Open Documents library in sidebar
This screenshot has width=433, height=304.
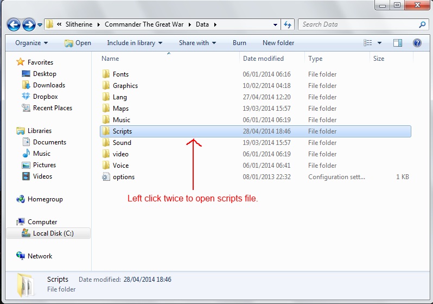point(49,142)
